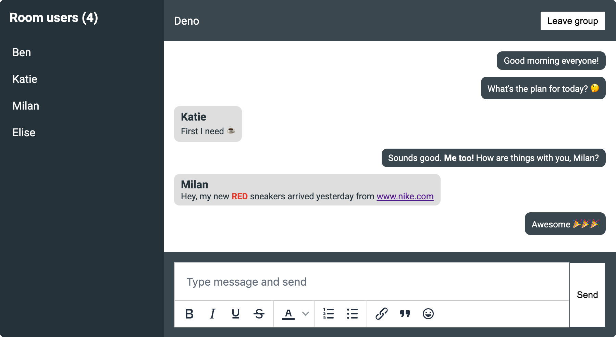Open the text color picker
Screen dimensions: 616x337
(x=288, y=313)
